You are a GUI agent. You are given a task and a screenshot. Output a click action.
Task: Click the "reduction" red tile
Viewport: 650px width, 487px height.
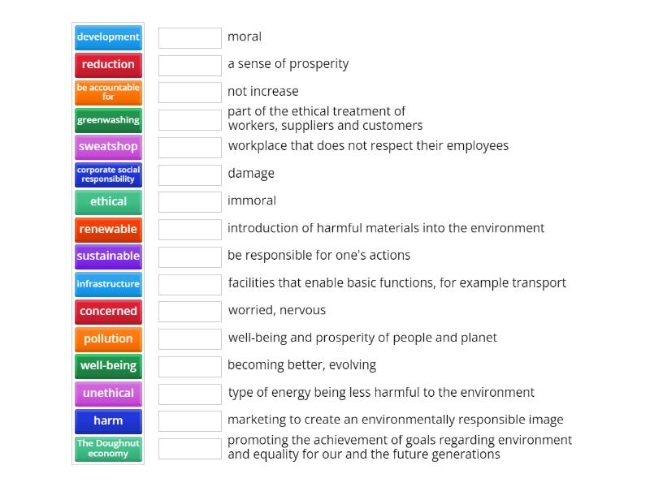108,65
